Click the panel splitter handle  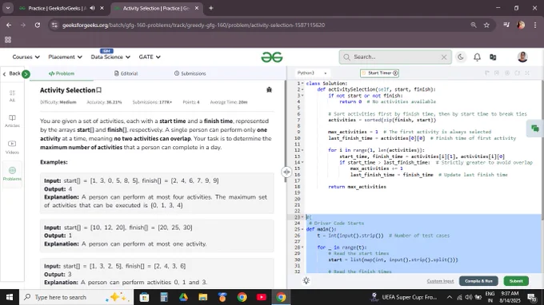[286, 172]
